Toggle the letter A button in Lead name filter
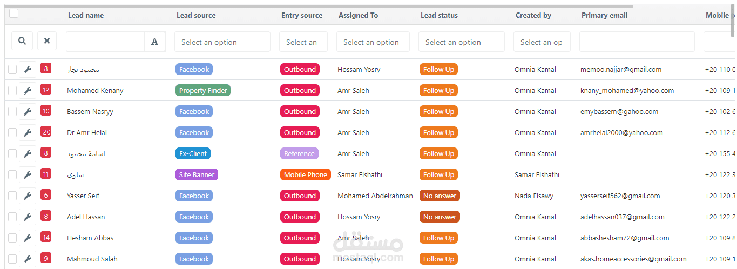This screenshot has height=269, width=737. coord(155,42)
